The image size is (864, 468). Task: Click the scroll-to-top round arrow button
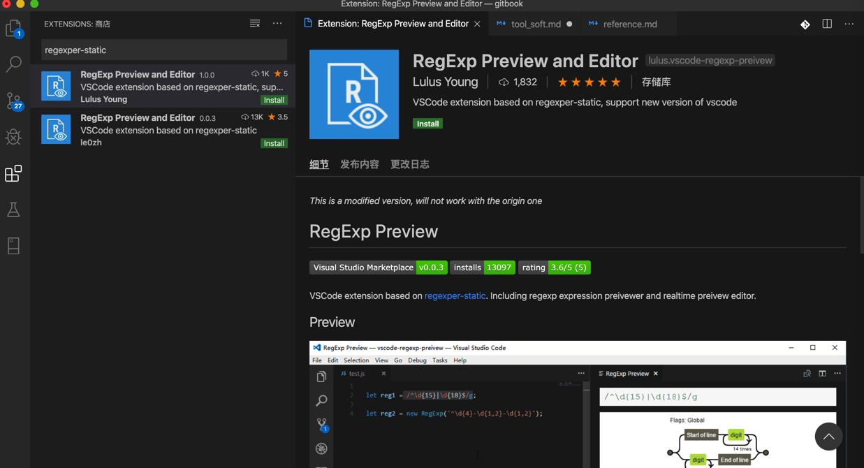(x=828, y=437)
